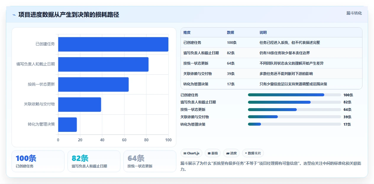The image size is (374, 184).
Task: Click the footer note starting with 漏斗展示了为什么
Action: click(x=271, y=167)
